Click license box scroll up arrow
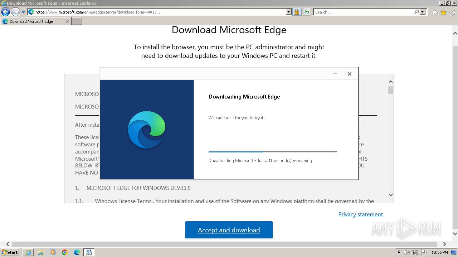This screenshot has height=257, width=458. [x=390, y=82]
